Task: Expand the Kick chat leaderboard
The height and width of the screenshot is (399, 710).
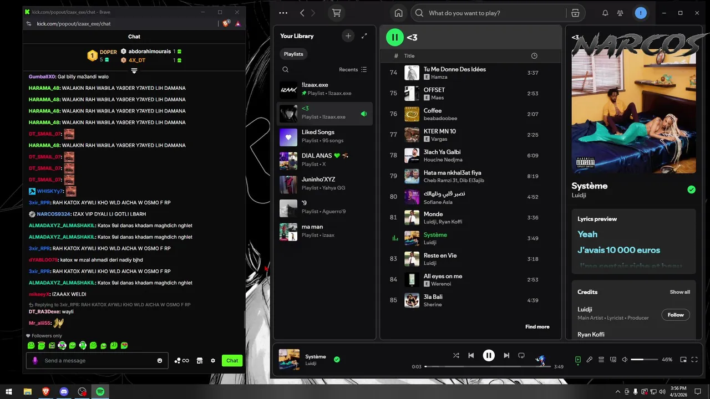Action: 134,70
